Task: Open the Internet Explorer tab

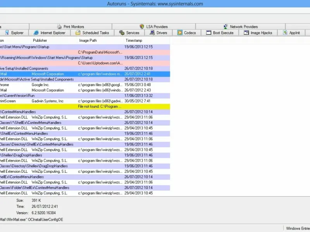Action: point(50,32)
